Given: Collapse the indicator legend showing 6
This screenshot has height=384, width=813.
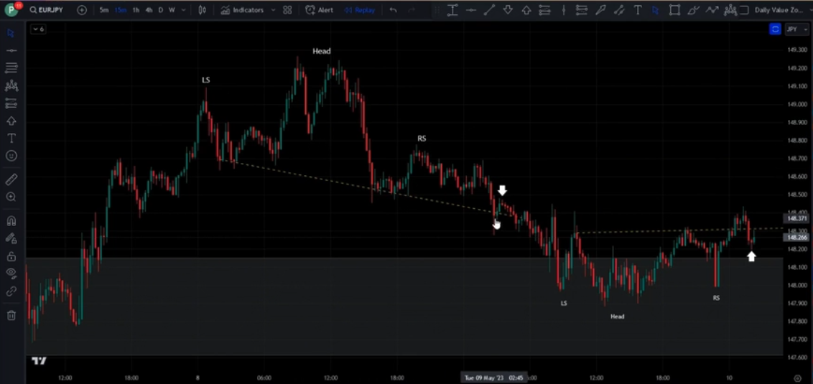Looking at the screenshot, I should click(38, 29).
